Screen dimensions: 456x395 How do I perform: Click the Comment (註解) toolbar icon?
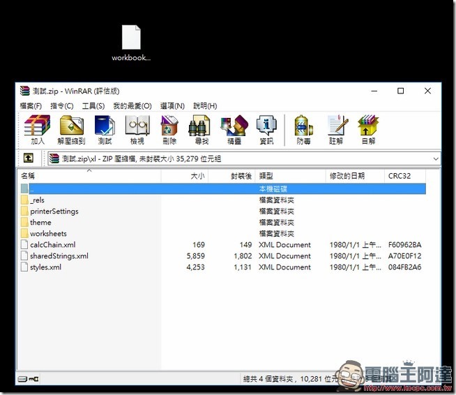[336, 130]
